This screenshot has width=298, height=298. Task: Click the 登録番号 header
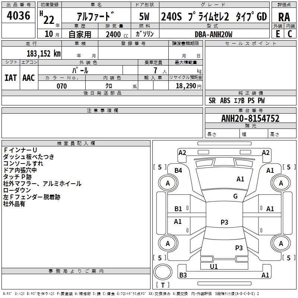click(x=133, y=43)
